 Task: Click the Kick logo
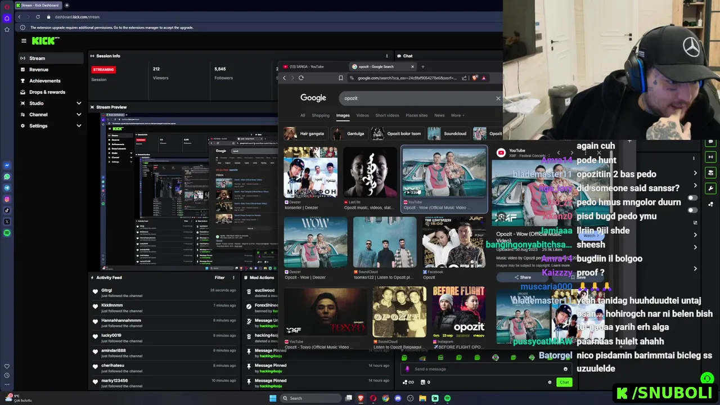point(45,40)
